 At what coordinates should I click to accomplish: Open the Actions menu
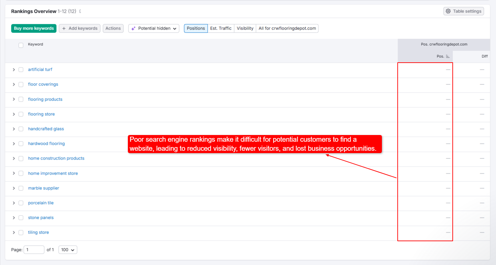pyautogui.click(x=113, y=28)
